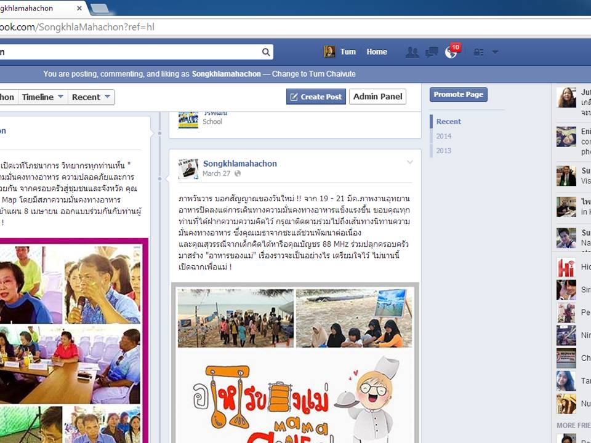Screen dimensions: 591x443
Task: Go to Tum's profile via the name link
Action: pos(348,52)
